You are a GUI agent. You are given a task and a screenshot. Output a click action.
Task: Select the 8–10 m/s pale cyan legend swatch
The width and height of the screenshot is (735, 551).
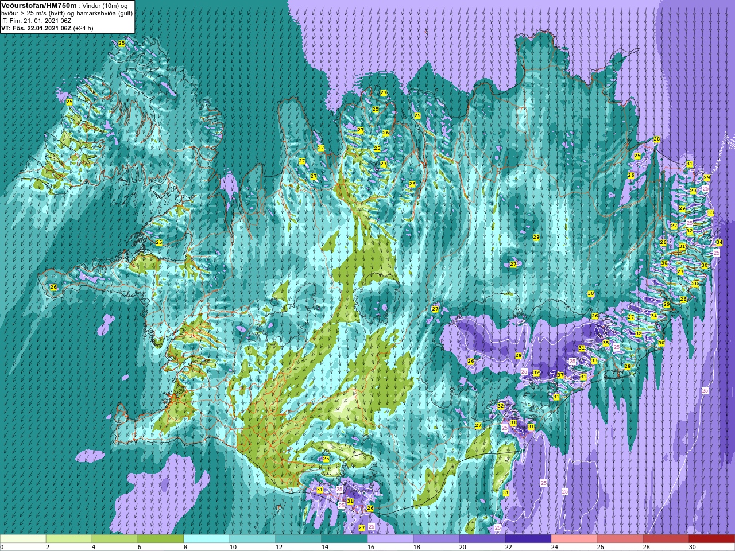click(x=207, y=539)
